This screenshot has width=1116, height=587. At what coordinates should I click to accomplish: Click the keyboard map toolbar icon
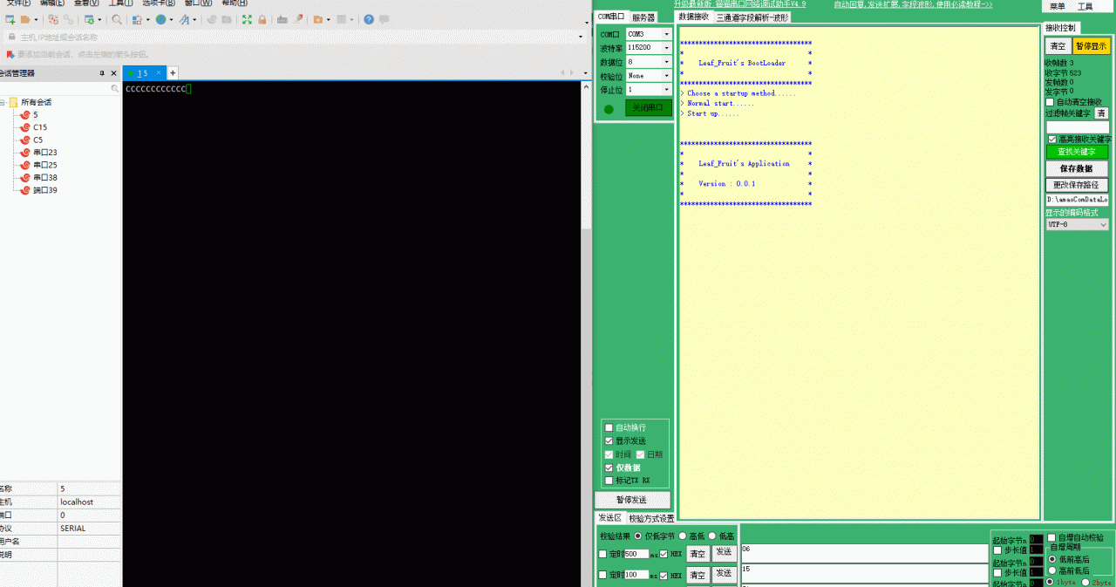click(282, 19)
